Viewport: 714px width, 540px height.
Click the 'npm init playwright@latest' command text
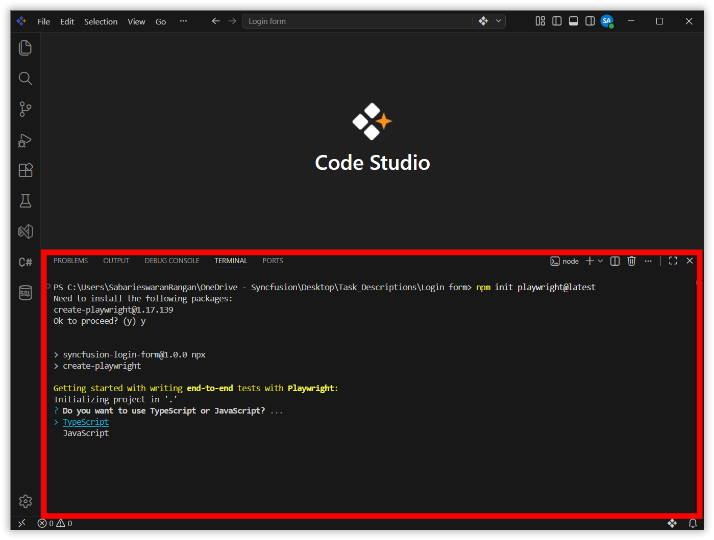click(536, 287)
